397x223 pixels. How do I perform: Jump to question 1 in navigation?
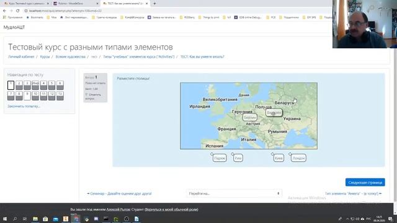[x=11, y=85]
